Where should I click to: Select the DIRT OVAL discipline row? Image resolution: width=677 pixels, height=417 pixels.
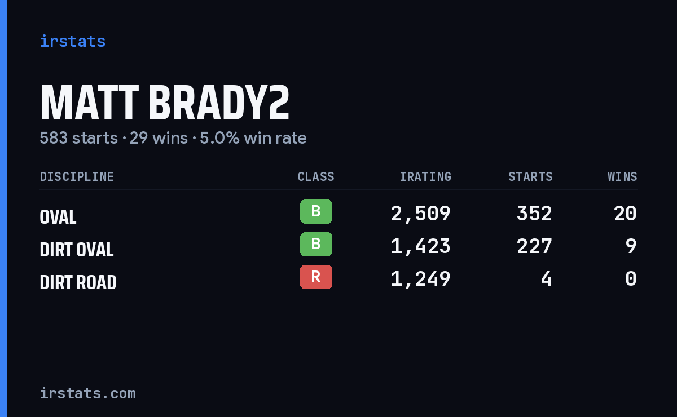(x=338, y=247)
